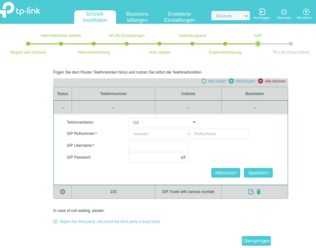The image size is (316, 248).
Task: Click the Überspringen button
Action: tap(256, 241)
